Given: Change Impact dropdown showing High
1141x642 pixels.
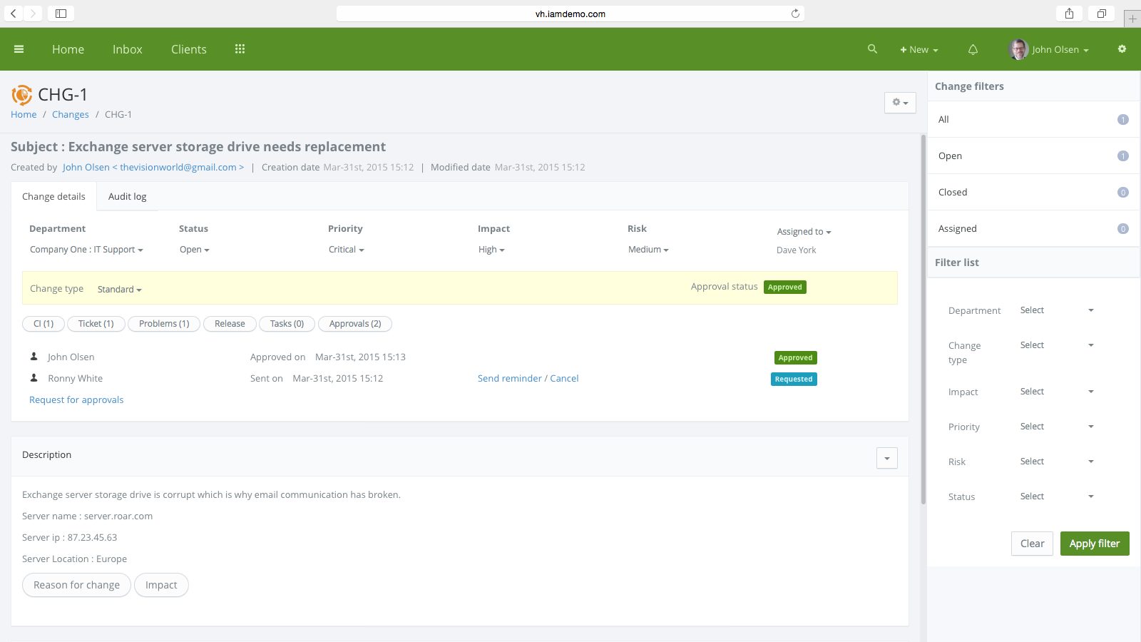Looking at the screenshot, I should (491, 250).
